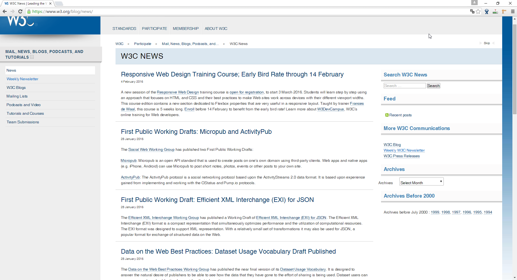Click the green padlock security icon
Viewport: 517px width, 280px height.
click(x=29, y=12)
